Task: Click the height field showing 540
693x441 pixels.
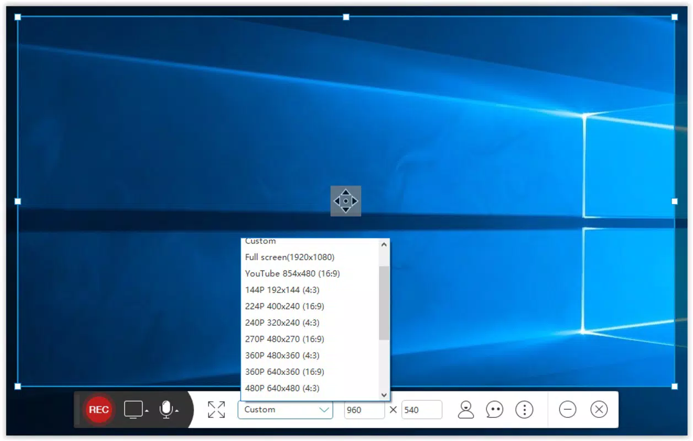Action: pos(422,410)
